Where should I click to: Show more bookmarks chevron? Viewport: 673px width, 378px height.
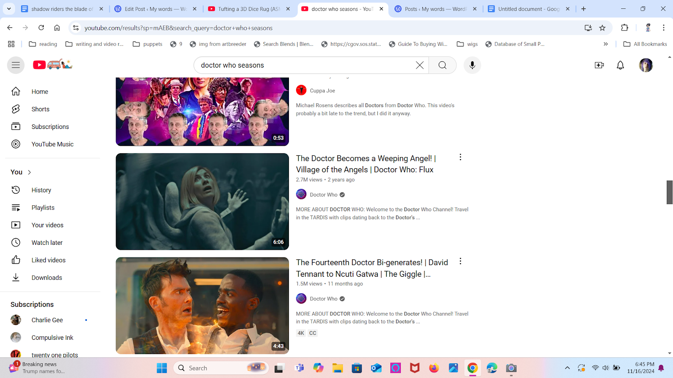point(606,44)
